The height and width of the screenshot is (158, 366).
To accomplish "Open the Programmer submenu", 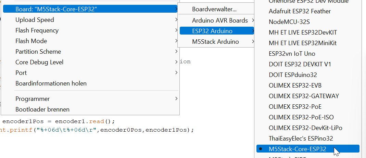I will [x=90, y=99].
